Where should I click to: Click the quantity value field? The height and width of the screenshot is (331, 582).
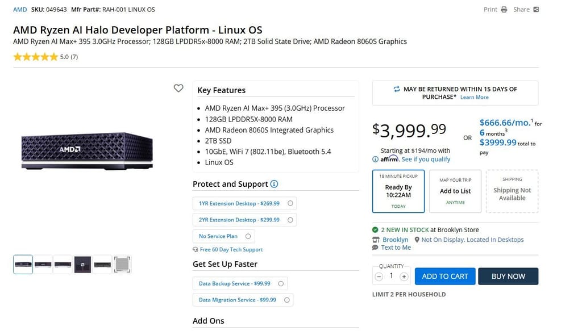click(391, 276)
